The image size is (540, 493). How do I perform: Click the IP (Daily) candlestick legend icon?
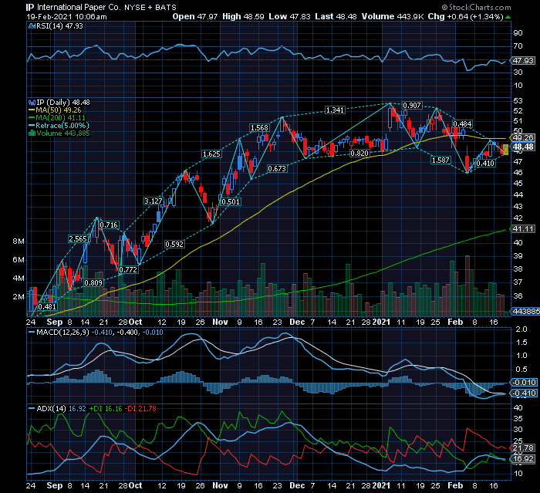[x=32, y=103]
